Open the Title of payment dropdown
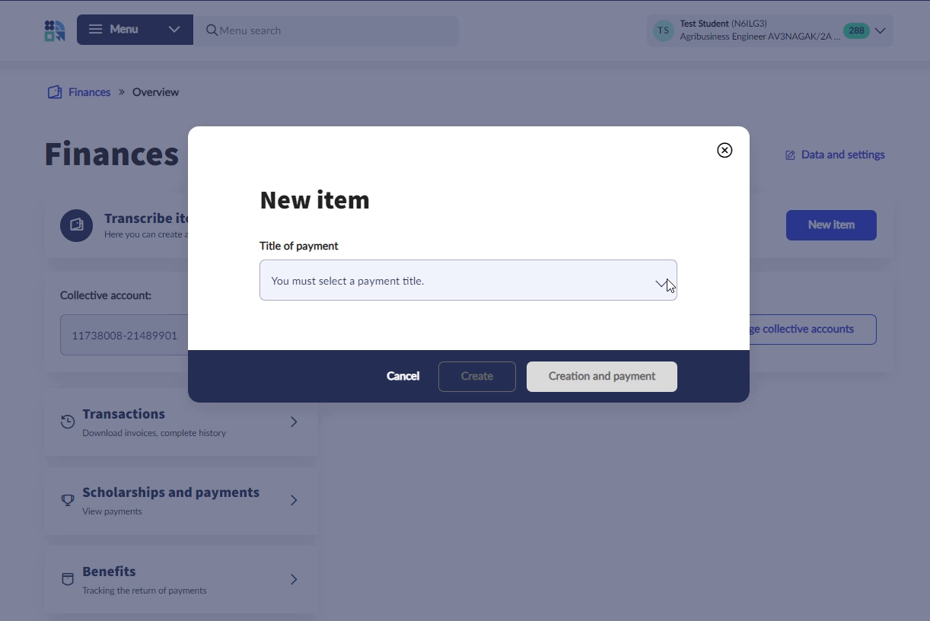The image size is (930, 621). (x=468, y=281)
